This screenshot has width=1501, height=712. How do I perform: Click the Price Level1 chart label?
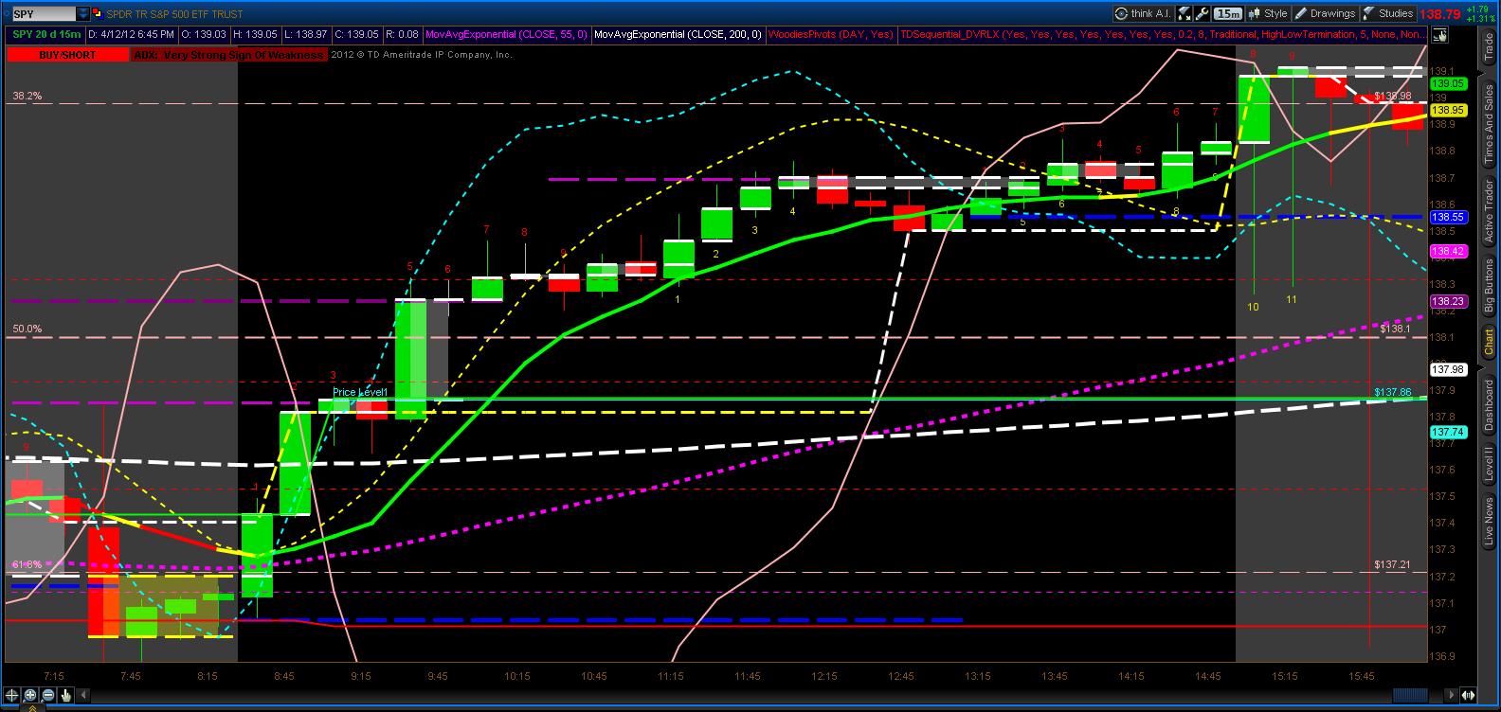coord(360,392)
